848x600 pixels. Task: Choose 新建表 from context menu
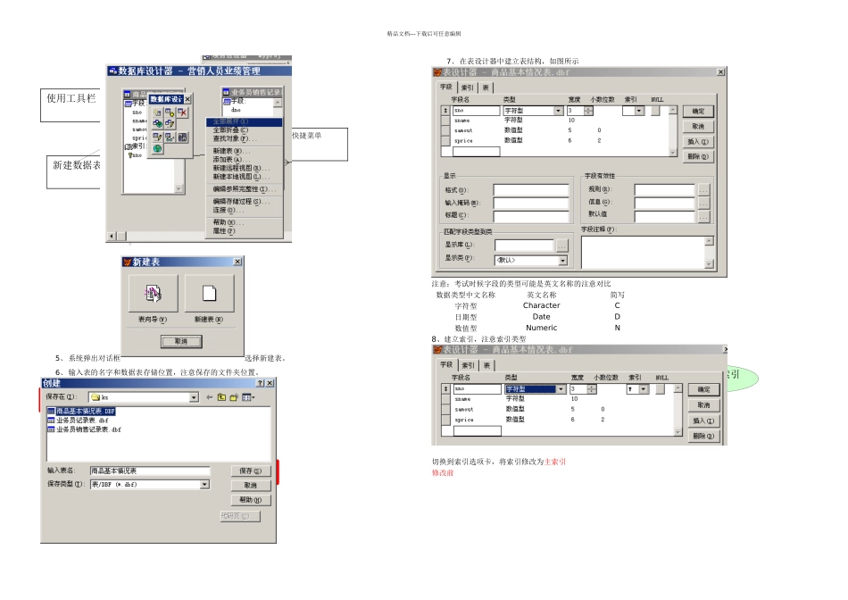click(245, 151)
